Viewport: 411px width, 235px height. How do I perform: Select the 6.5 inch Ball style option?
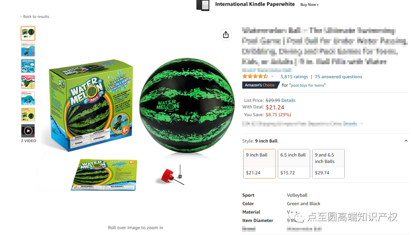coord(293,164)
